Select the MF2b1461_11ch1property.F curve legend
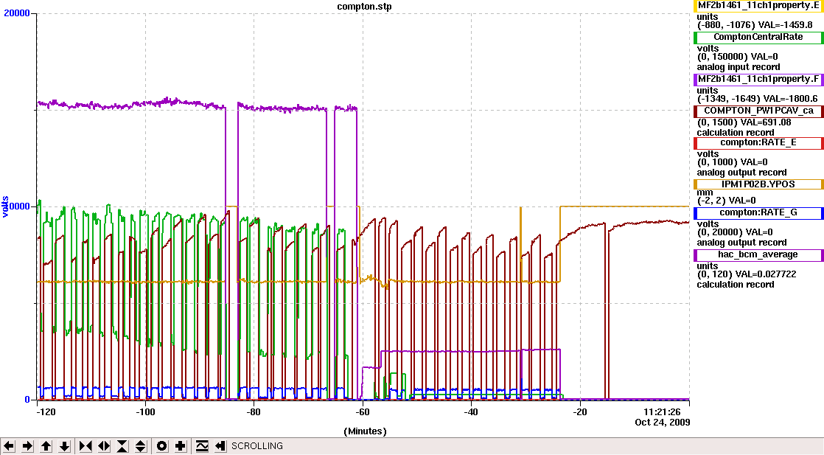 coord(758,80)
